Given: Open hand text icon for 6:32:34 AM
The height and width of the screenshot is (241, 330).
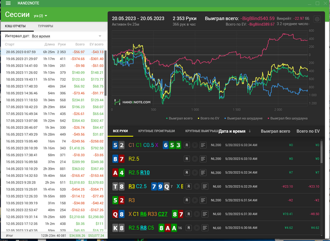Looking at the screenshot, I should [x=203, y=173].
